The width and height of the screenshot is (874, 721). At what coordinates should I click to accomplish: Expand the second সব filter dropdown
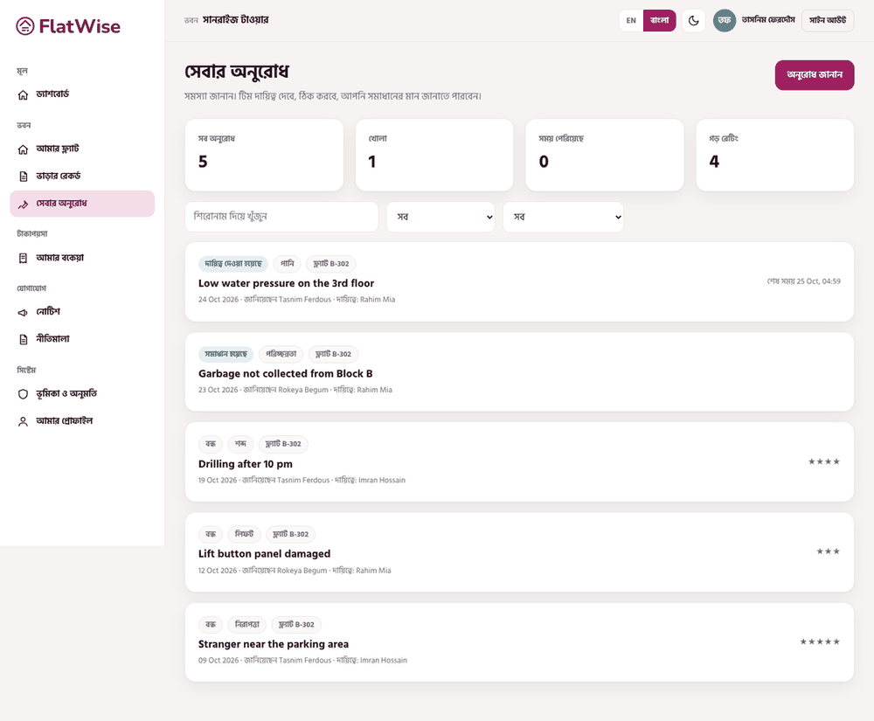[563, 217]
